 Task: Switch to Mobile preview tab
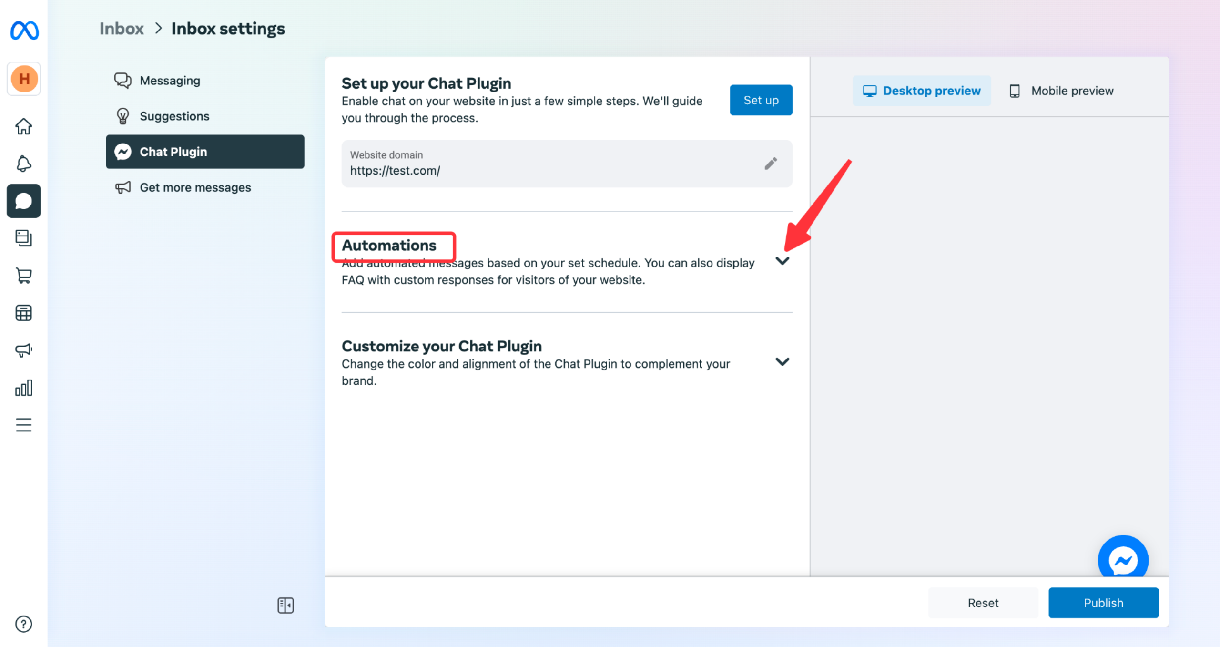[1061, 91]
